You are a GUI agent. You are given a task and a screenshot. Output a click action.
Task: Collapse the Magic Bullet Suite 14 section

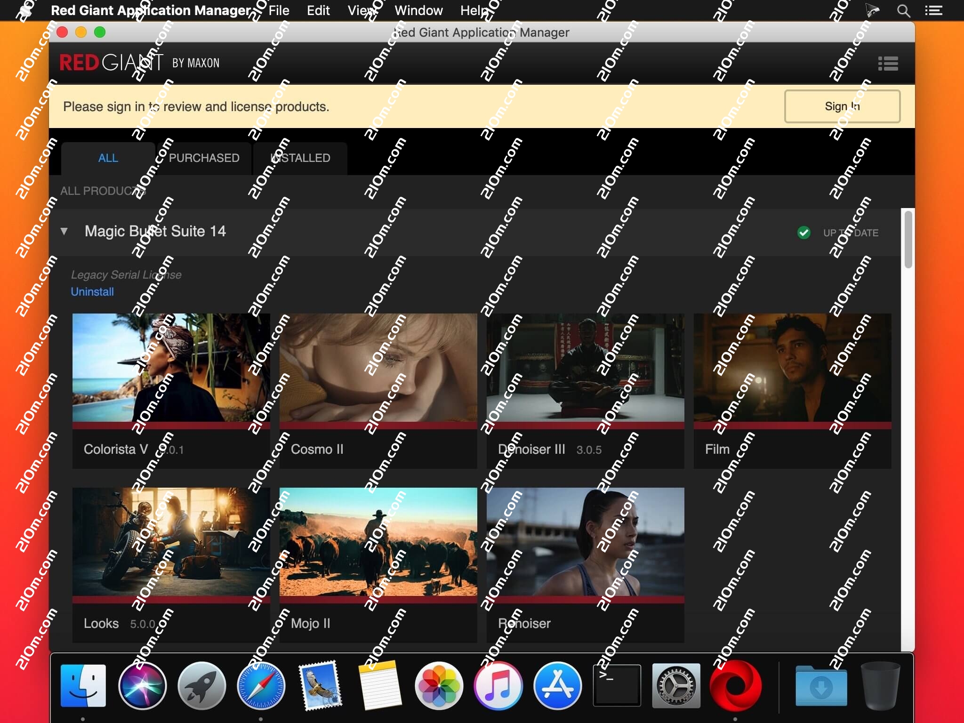pos(64,231)
